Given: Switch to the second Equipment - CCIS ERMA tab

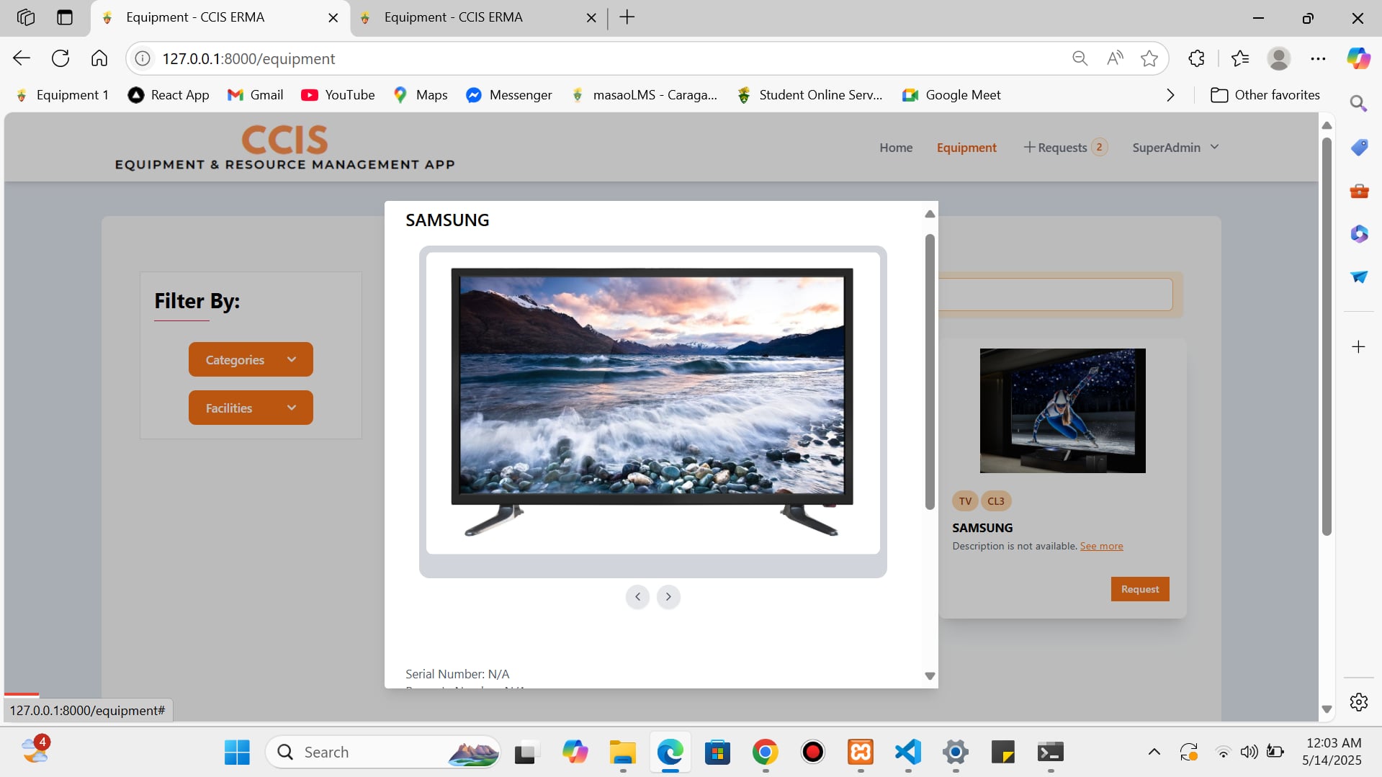Looking at the screenshot, I should tap(479, 18).
